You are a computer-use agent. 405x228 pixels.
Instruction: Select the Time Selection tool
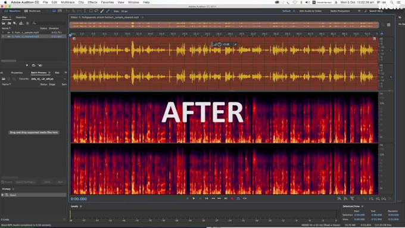[x=85, y=11]
